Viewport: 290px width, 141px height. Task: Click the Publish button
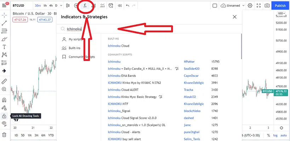point(280,6)
